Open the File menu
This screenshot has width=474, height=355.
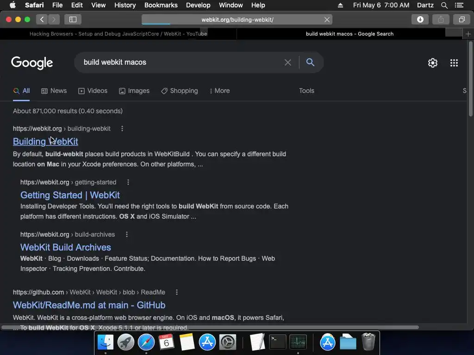click(x=57, y=5)
